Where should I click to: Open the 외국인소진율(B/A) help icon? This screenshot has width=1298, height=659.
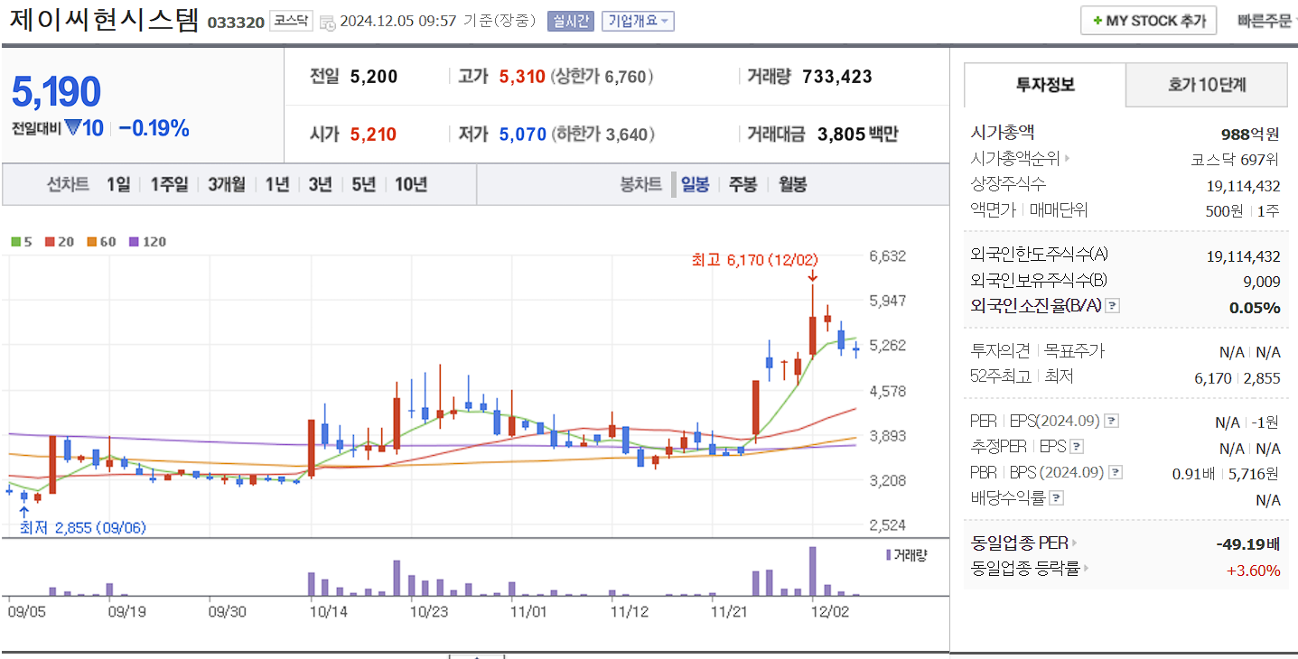point(1112,305)
